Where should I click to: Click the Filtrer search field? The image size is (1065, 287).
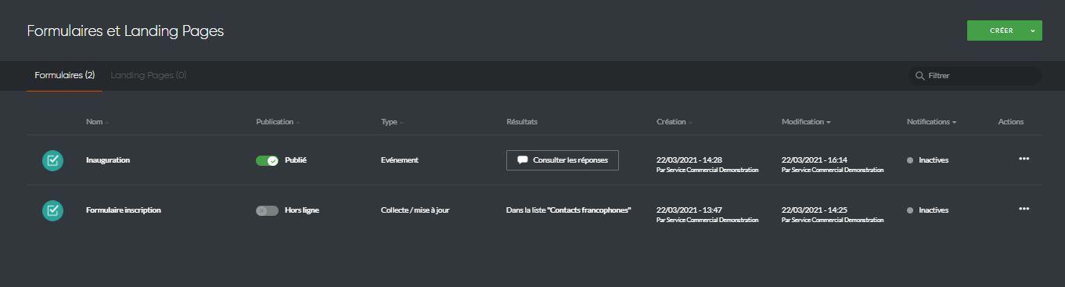click(975, 76)
